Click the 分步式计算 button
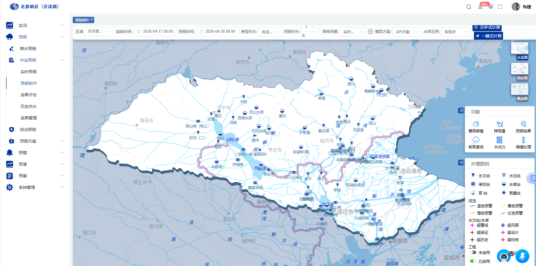The width and height of the screenshot is (536, 266). coord(487,27)
